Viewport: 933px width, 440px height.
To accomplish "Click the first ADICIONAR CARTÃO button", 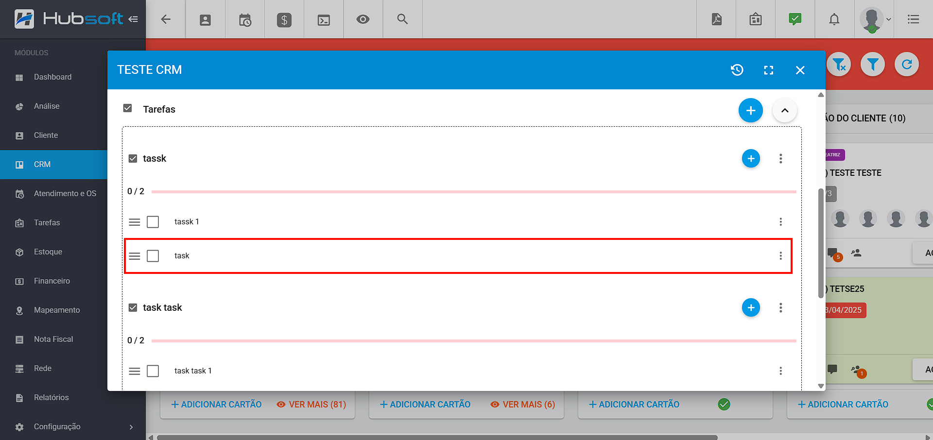I will tap(216, 405).
